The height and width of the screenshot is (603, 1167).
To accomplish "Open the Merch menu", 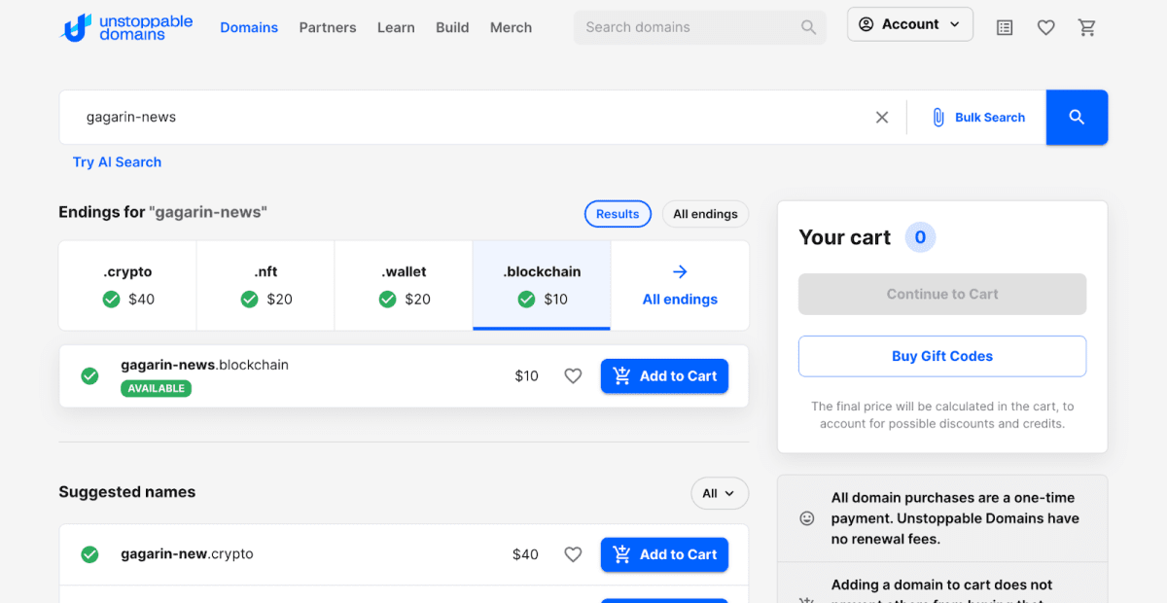I will click(x=511, y=27).
